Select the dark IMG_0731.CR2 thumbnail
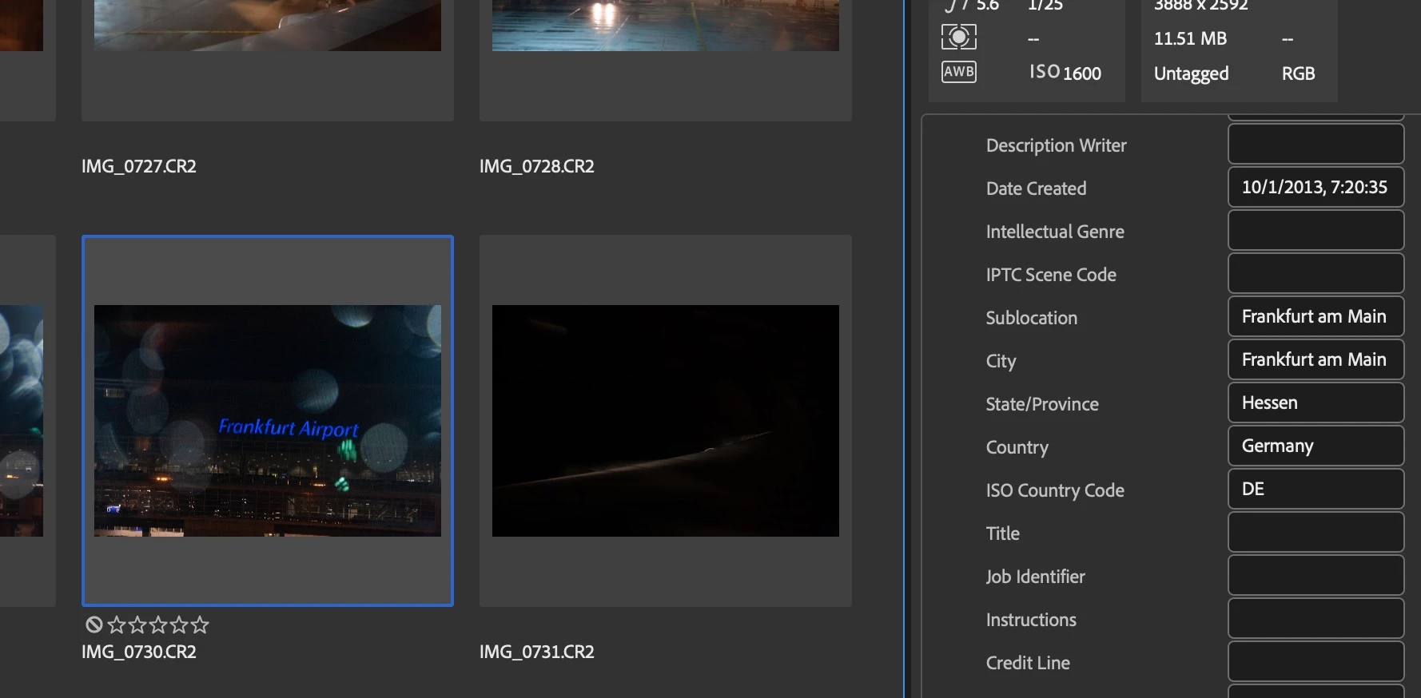Image resolution: width=1421 pixels, height=698 pixels. pyautogui.click(x=666, y=420)
